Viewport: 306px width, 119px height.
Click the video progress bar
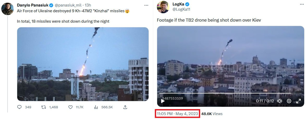[x=225, y=93]
